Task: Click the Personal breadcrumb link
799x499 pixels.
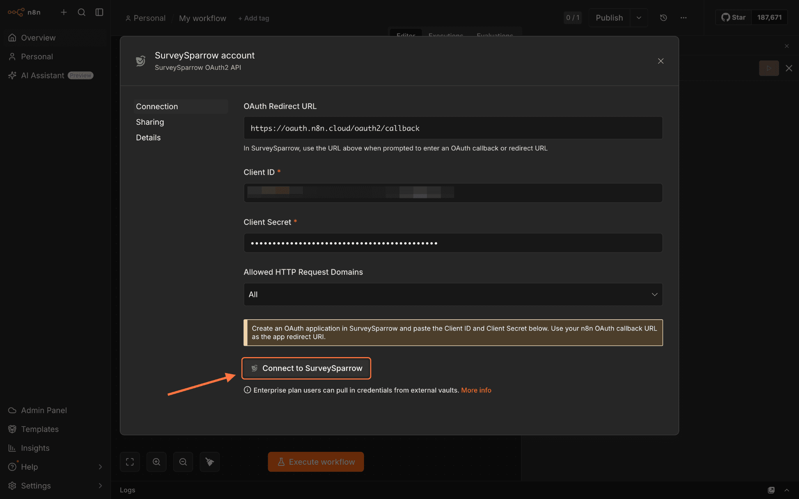Action: point(146,18)
